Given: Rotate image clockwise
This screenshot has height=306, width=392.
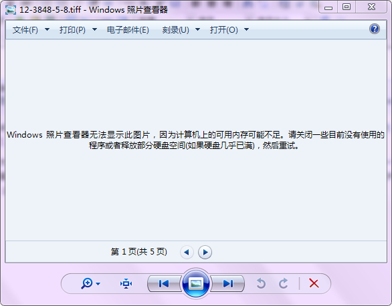Looking at the screenshot, I should (283, 283).
